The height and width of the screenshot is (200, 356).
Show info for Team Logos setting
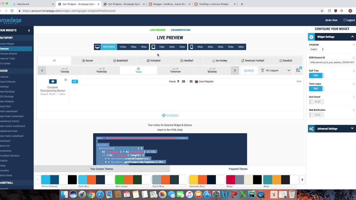[354, 84]
